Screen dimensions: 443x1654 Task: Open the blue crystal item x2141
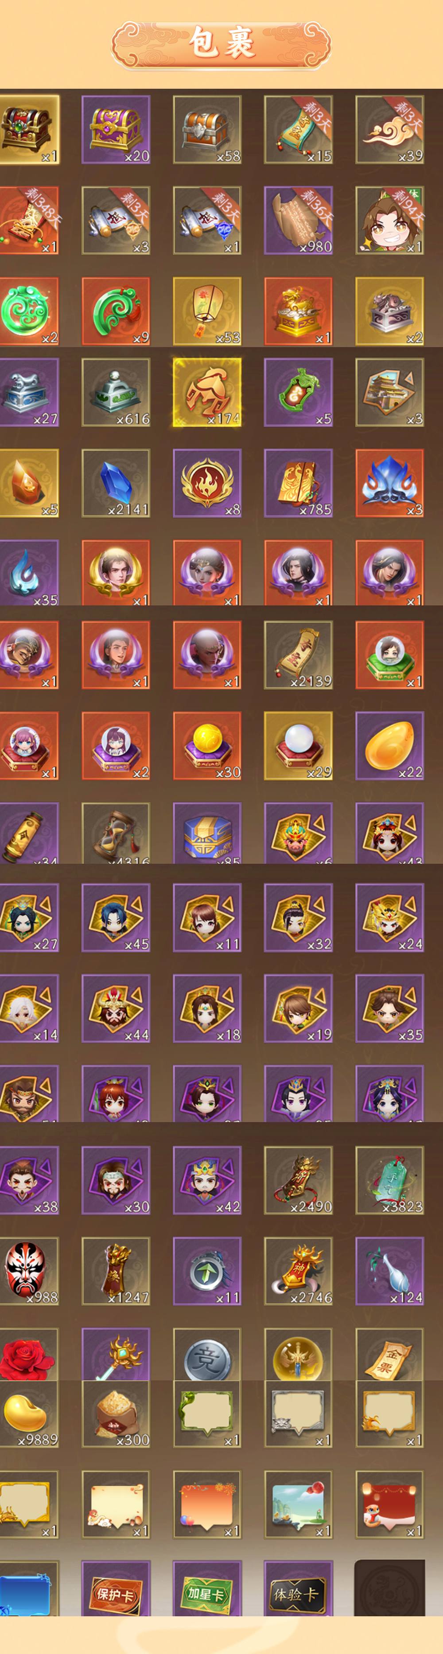115,483
